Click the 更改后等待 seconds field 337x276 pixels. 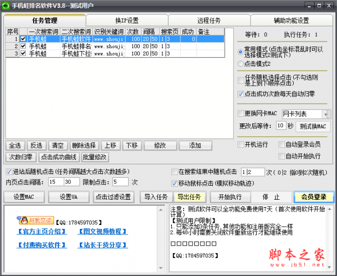[x=281, y=126]
